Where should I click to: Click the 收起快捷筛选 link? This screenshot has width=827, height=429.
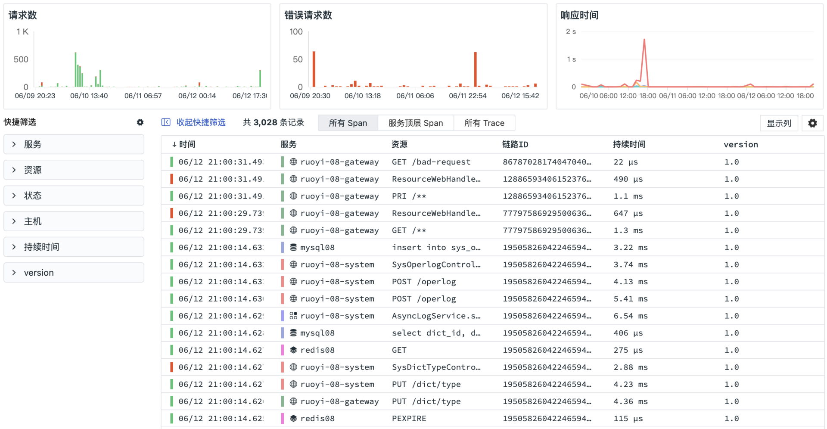coord(201,122)
